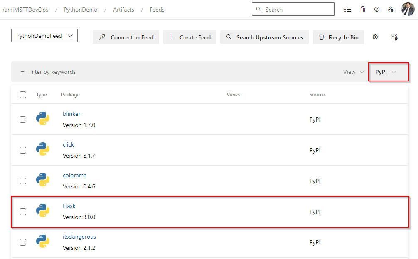Viewport: 418px width, 259px height.
Task: Check the checkbox next to Flask
Action: tap(23, 211)
